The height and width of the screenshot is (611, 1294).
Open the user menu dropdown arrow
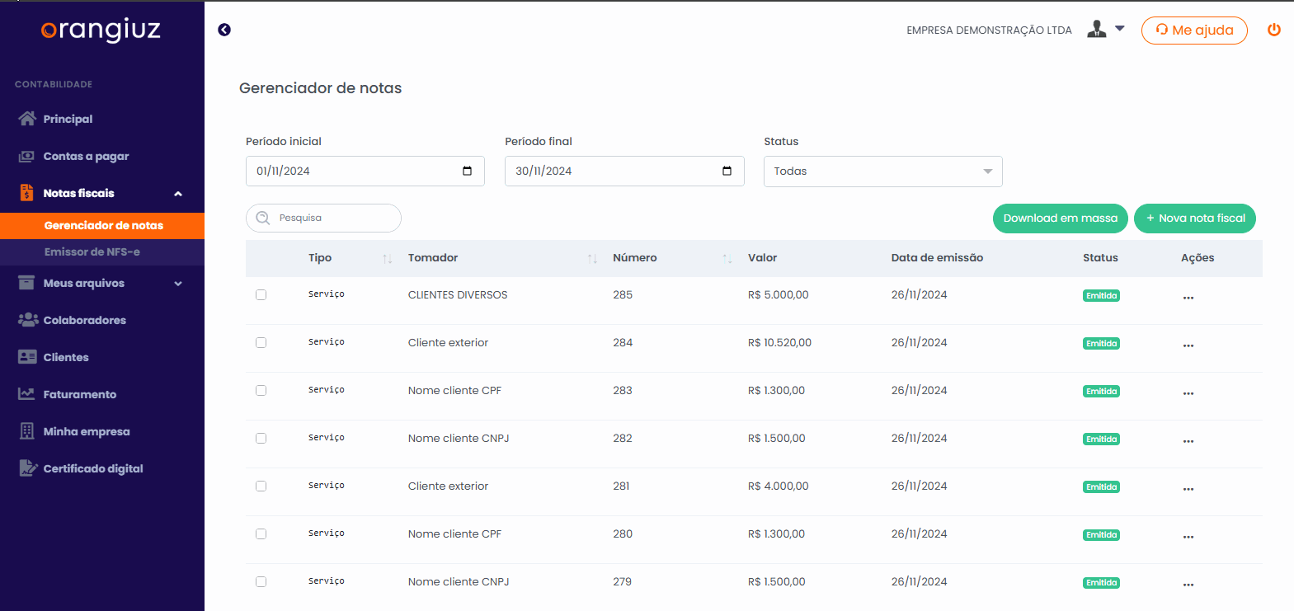coord(1120,28)
